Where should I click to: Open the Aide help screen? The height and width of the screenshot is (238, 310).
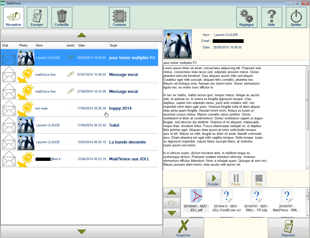tap(272, 17)
